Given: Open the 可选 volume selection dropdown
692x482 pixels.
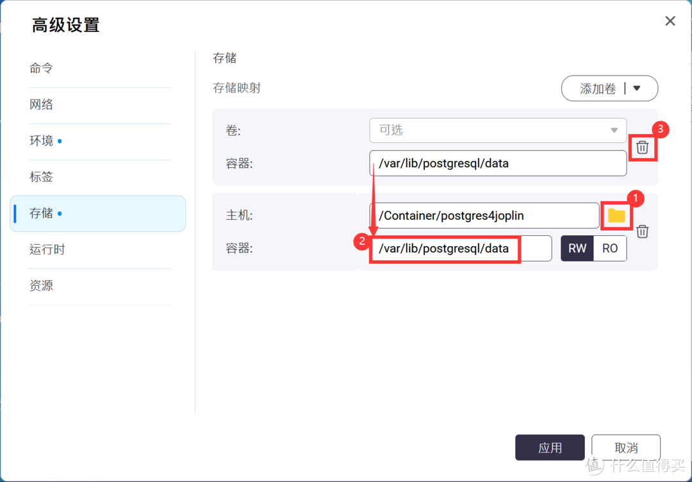Looking at the screenshot, I should (497, 130).
